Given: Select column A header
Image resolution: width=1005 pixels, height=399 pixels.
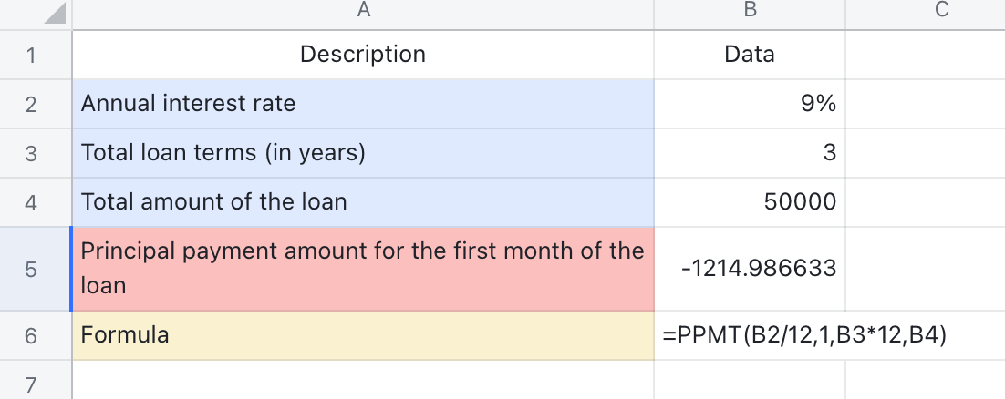Looking at the screenshot, I should coord(363,11).
